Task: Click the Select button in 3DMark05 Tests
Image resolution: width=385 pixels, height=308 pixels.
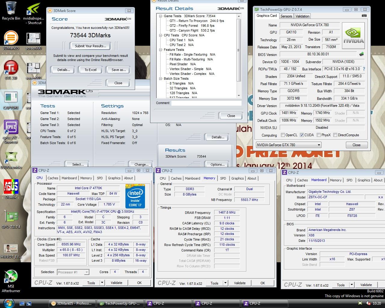Action: click(78, 165)
